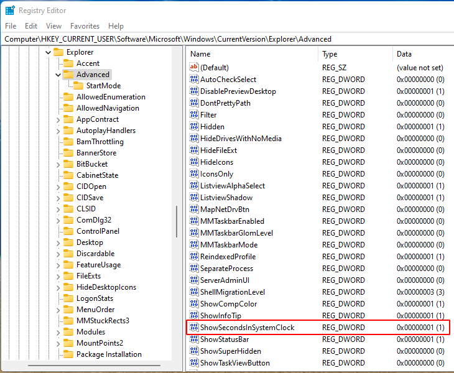Expand the Modules key arrow
This screenshot has width=454, height=373.
[58, 333]
